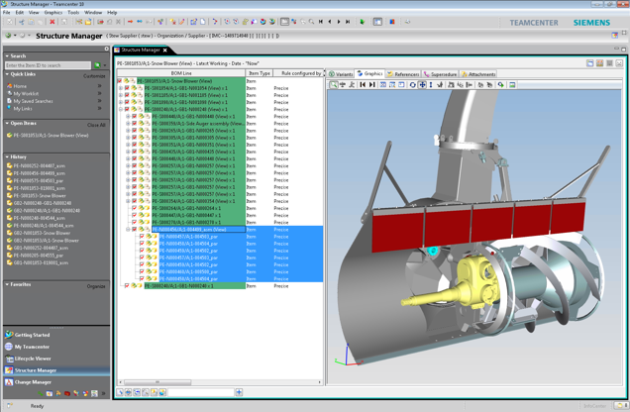Collapse the Quick Links section
Viewport: 630px width, 412px height.
pyautogui.click(x=7, y=74)
